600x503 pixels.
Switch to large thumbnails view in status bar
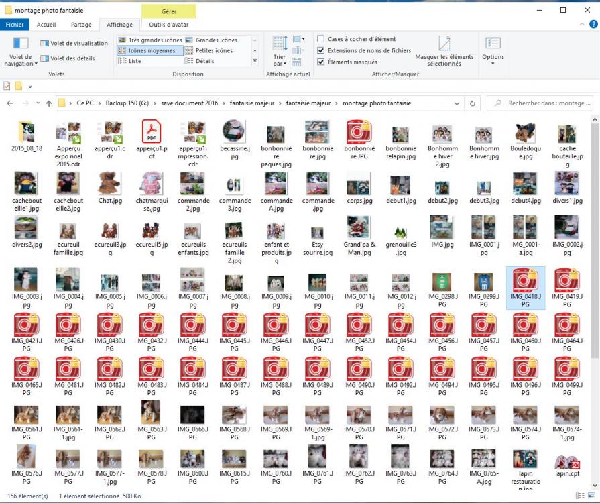[x=591, y=496]
